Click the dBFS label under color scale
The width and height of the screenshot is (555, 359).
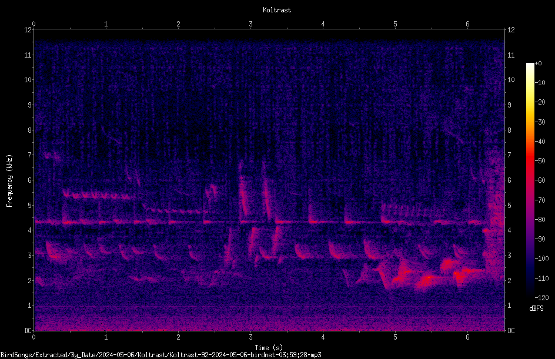pyautogui.click(x=536, y=308)
